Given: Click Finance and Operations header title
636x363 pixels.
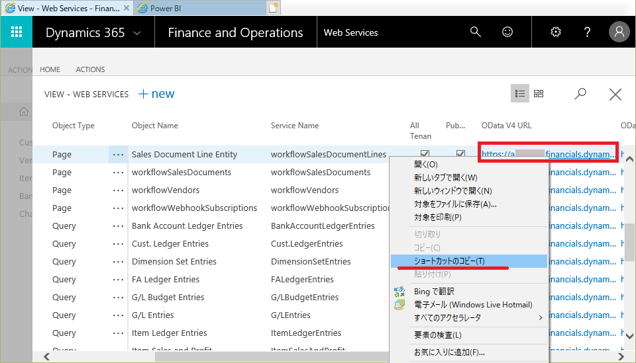Looking at the screenshot, I should click(235, 32).
